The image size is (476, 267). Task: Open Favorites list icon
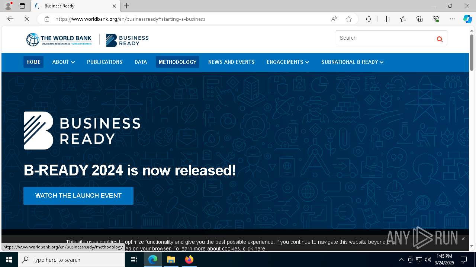point(403,19)
